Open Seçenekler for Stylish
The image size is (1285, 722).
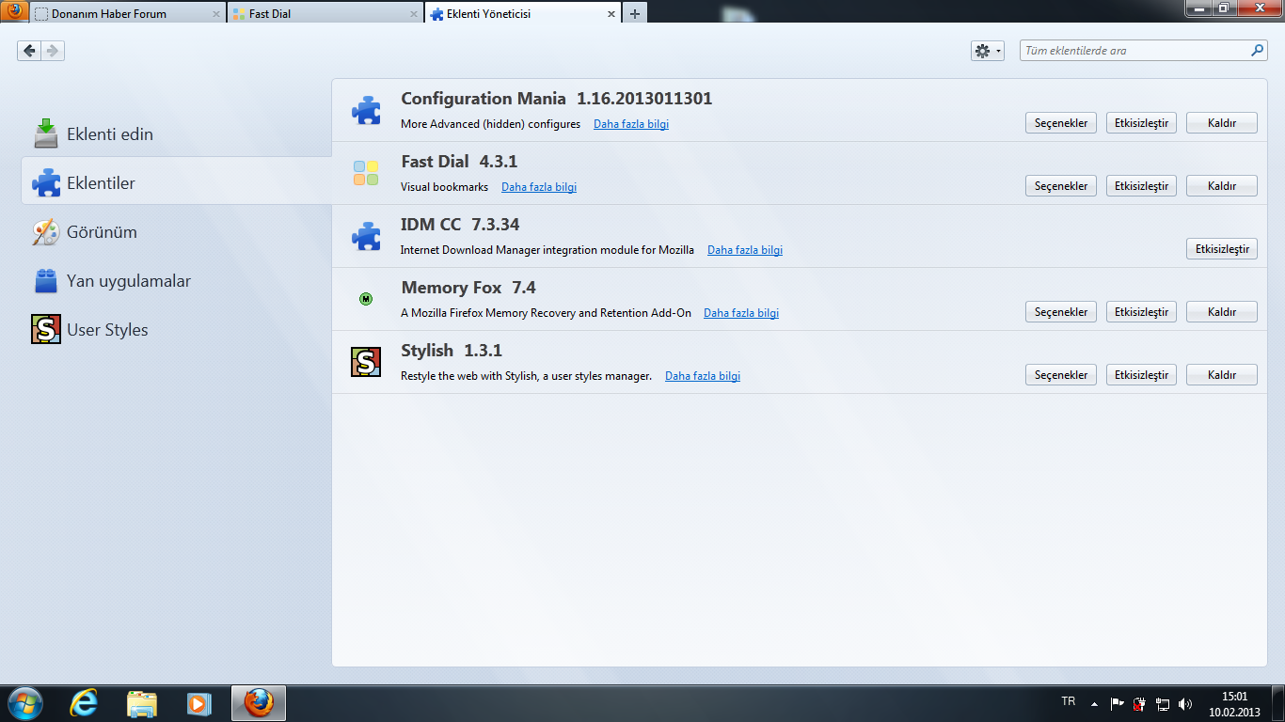click(x=1061, y=375)
